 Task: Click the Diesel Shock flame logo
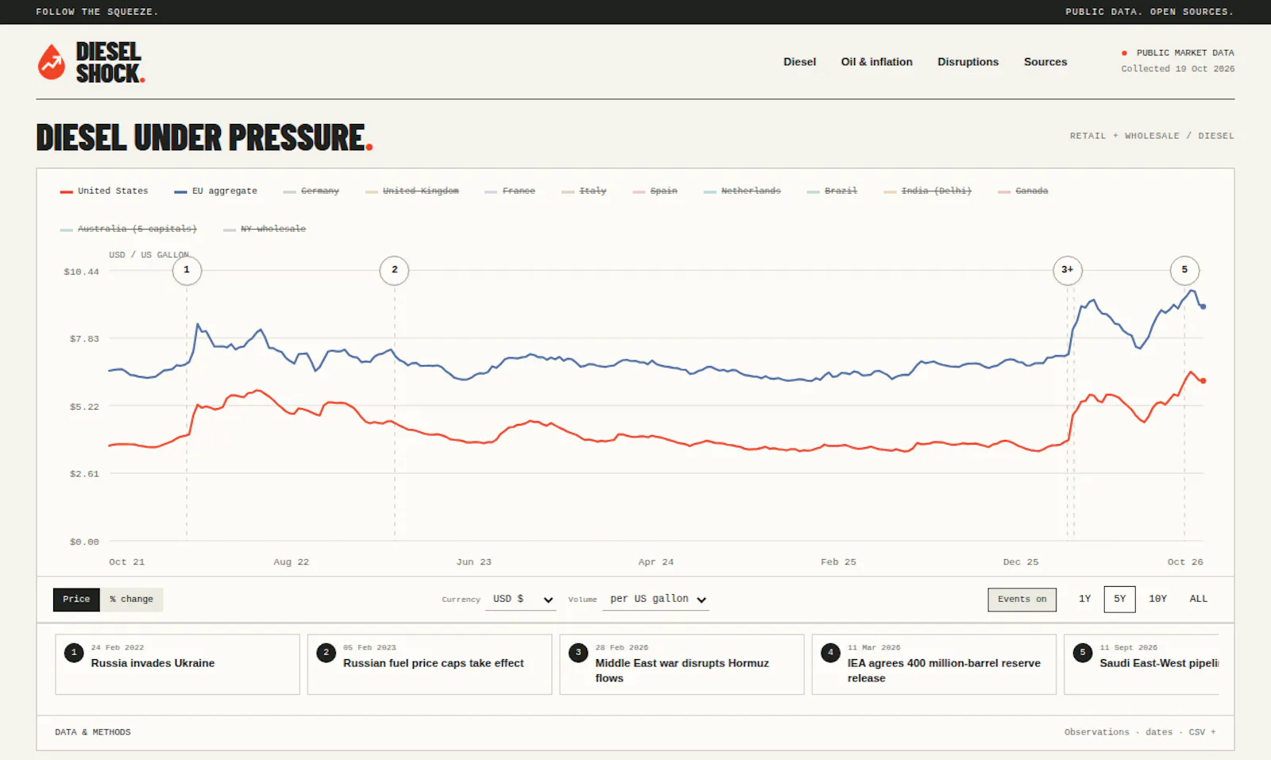tap(52, 62)
